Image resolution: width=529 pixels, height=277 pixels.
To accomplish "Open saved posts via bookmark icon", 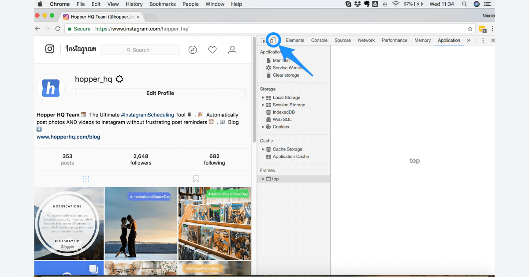I will 196,179.
